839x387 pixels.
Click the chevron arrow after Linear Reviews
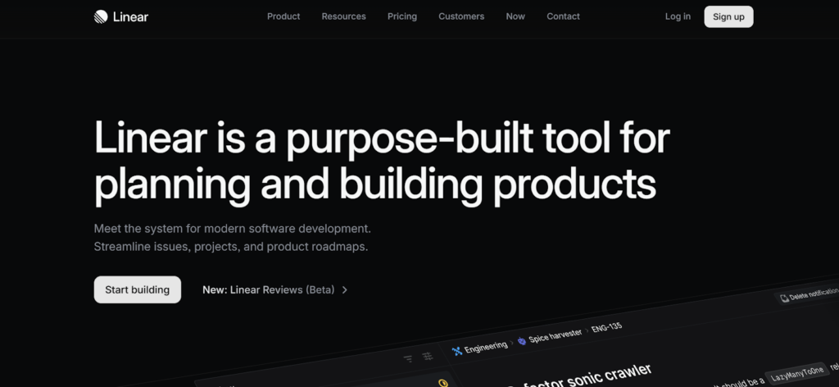click(345, 289)
